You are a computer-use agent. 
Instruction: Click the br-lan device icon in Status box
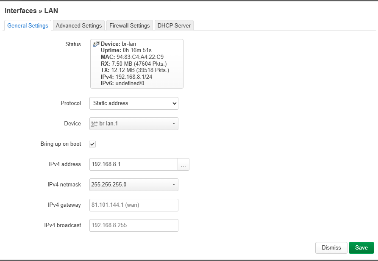click(96, 44)
